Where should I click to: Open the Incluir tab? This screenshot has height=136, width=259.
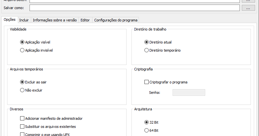pyautogui.click(x=24, y=20)
